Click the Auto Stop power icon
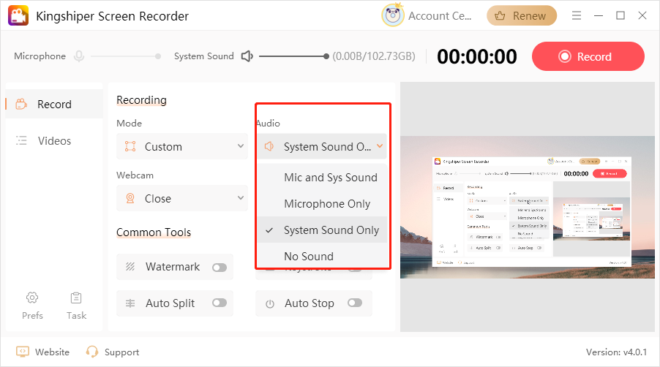 point(270,303)
